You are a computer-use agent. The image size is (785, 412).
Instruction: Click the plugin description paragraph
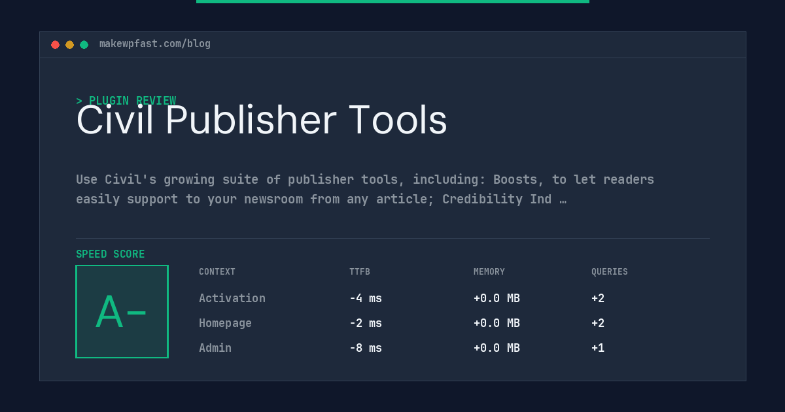365,189
